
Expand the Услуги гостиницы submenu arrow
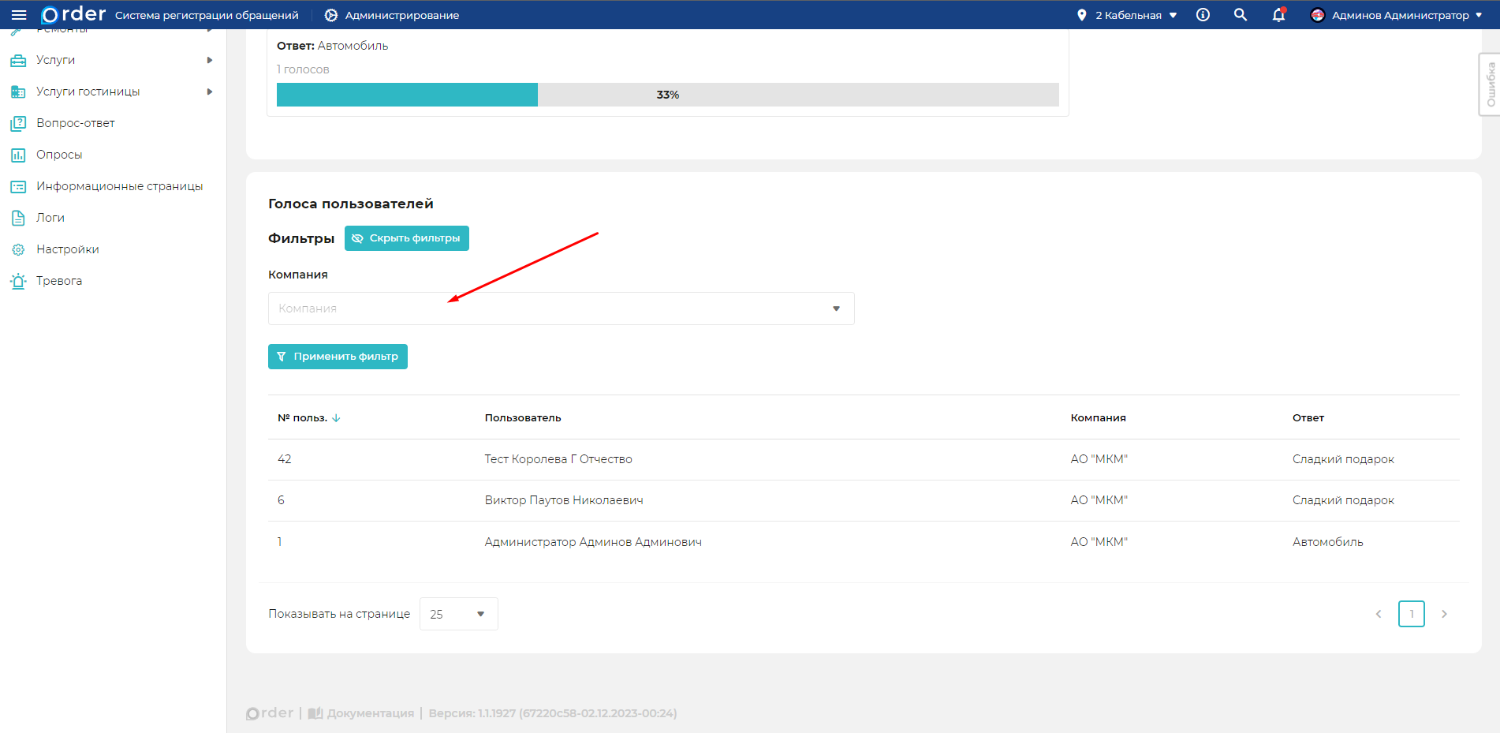210,92
